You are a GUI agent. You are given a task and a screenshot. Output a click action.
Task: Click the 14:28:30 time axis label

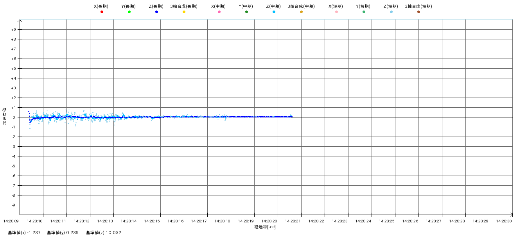(x=504, y=221)
